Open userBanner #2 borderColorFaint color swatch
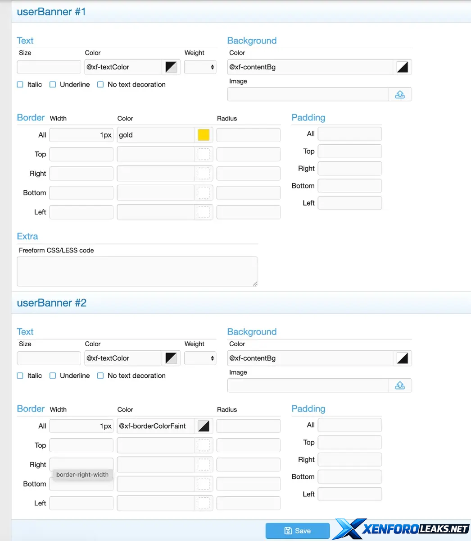This screenshot has width=471, height=541. pos(204,426)
